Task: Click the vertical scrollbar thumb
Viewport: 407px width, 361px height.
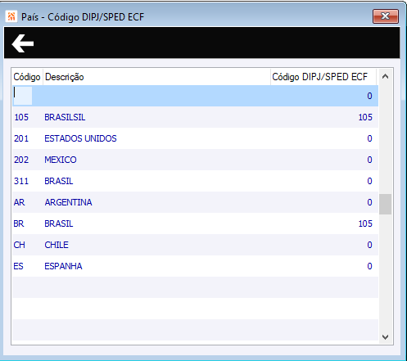Action: point(385,204)
